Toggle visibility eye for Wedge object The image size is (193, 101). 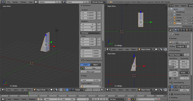click(186, 23)
